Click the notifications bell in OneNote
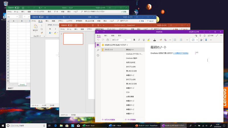 (x=204, y=36)
